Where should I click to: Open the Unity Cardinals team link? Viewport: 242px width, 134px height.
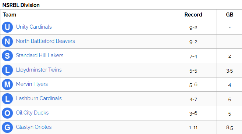[x=34, y=27]
